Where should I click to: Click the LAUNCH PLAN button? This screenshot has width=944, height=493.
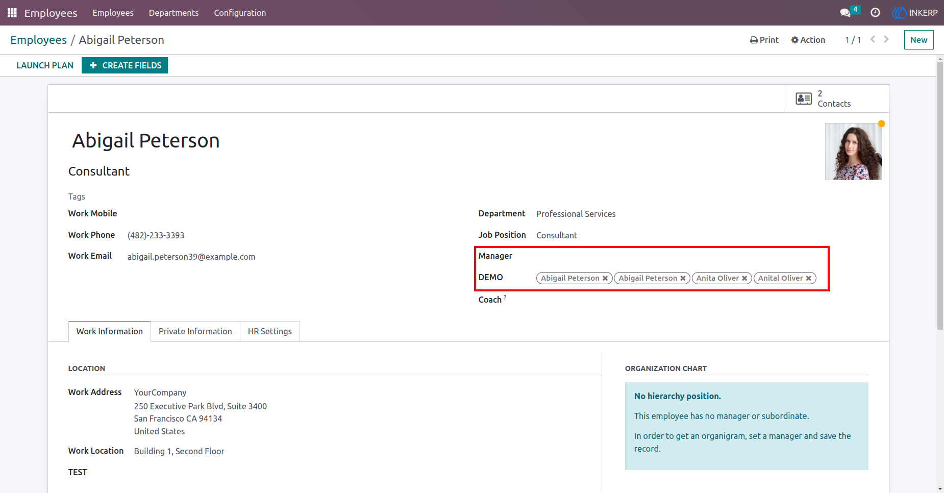point(45,65)
